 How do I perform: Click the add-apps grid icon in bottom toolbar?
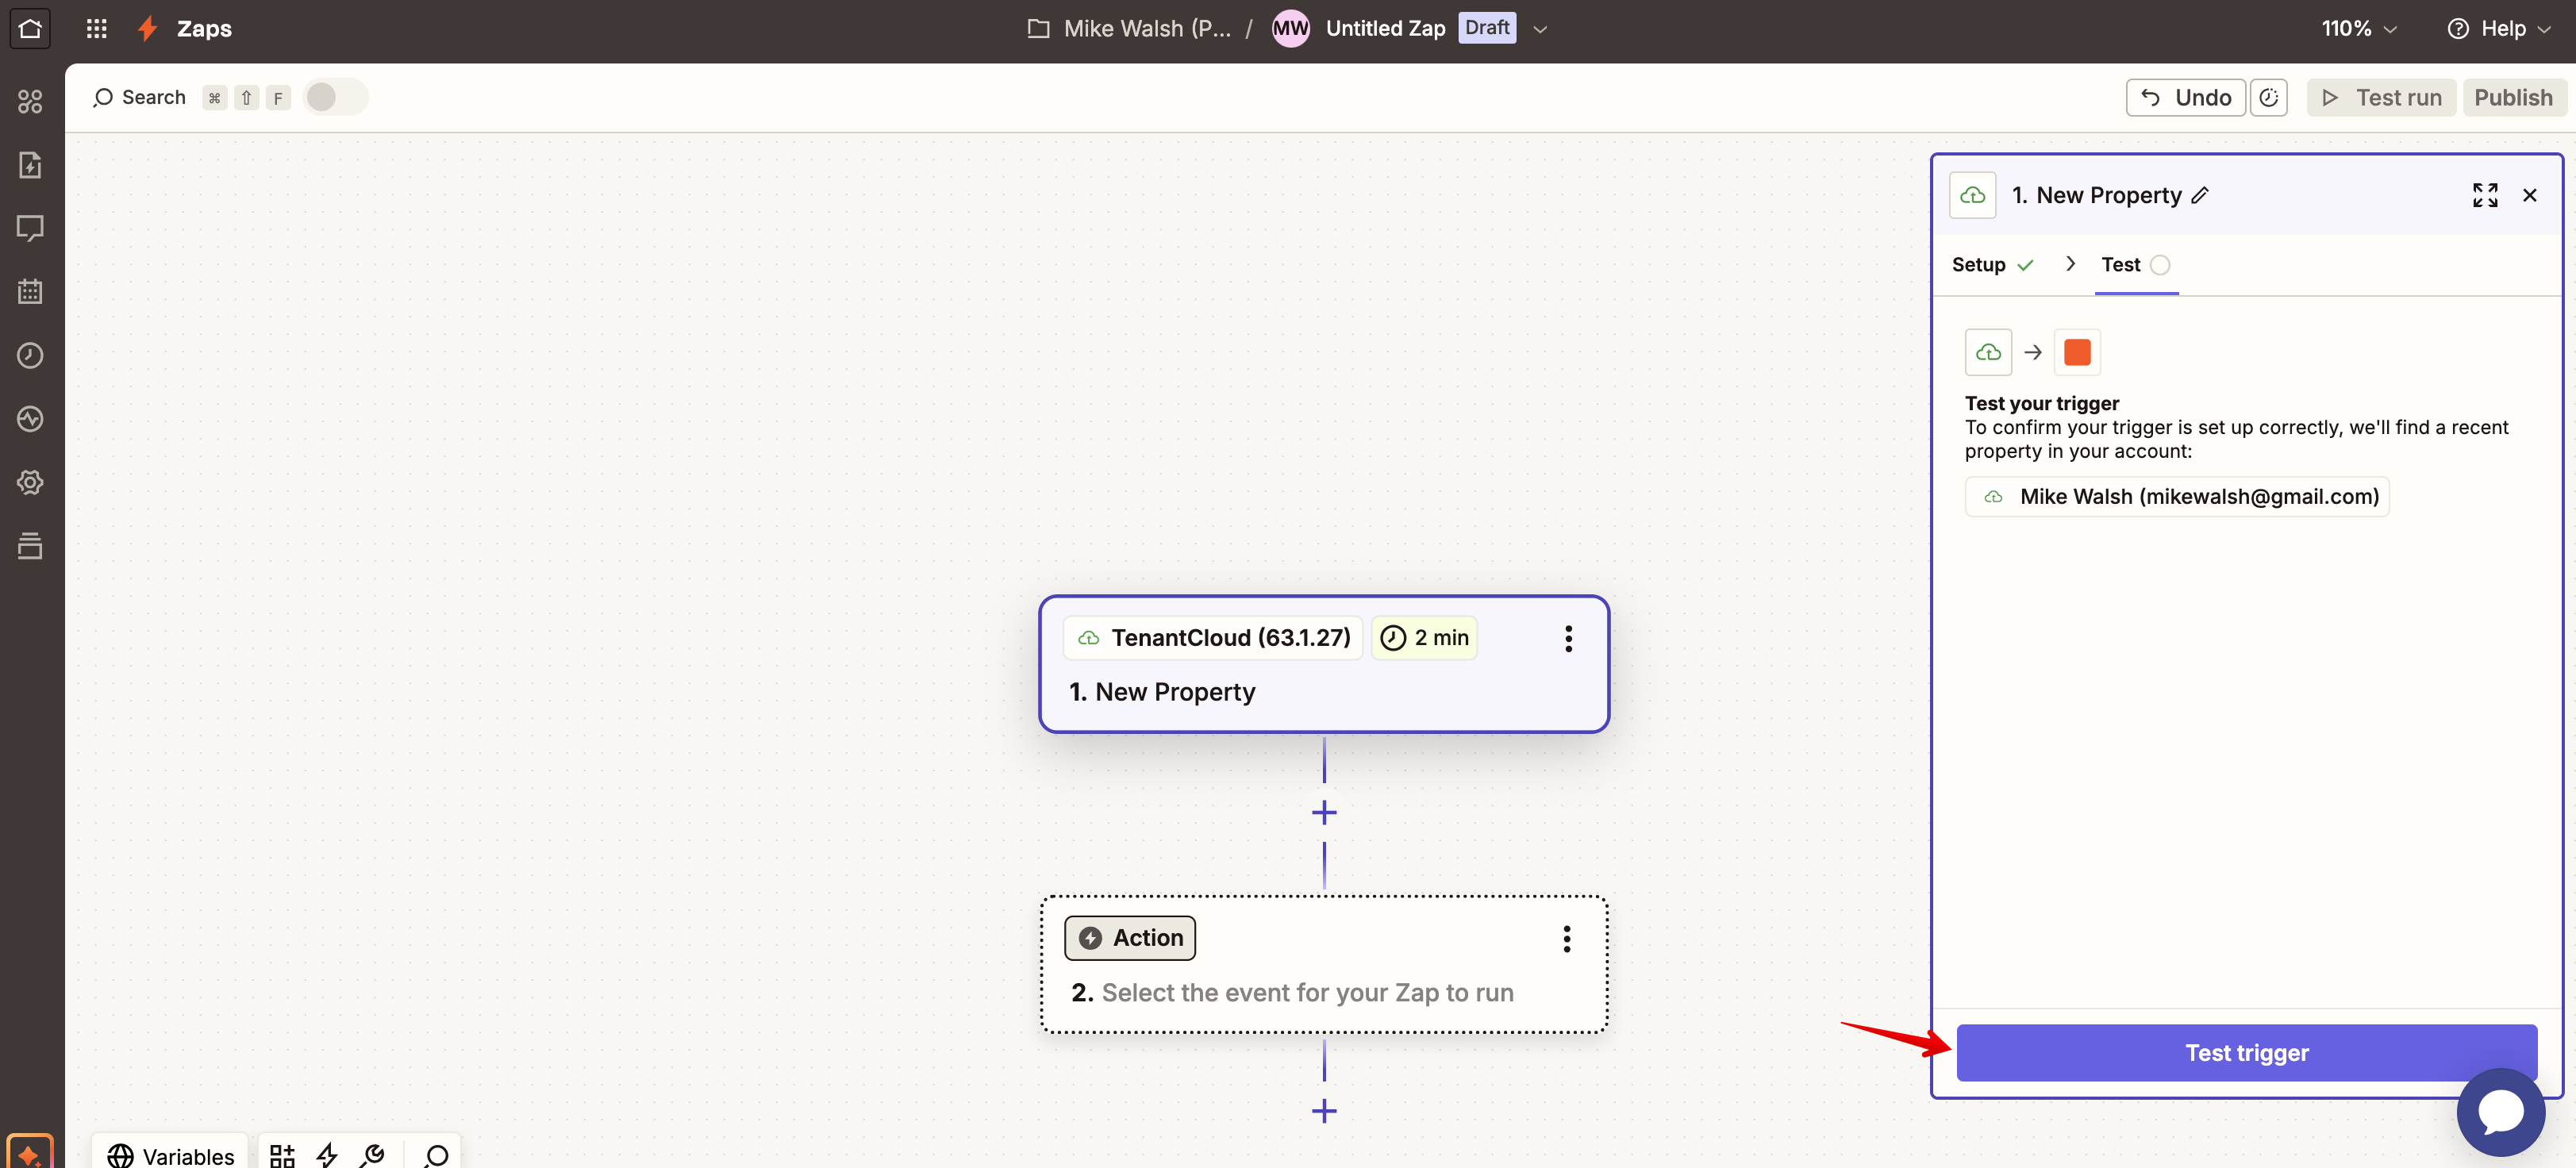pos(282,1156)
